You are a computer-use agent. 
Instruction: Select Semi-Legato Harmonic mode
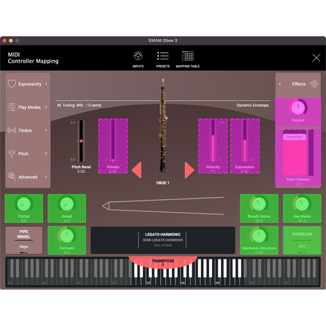163,240
